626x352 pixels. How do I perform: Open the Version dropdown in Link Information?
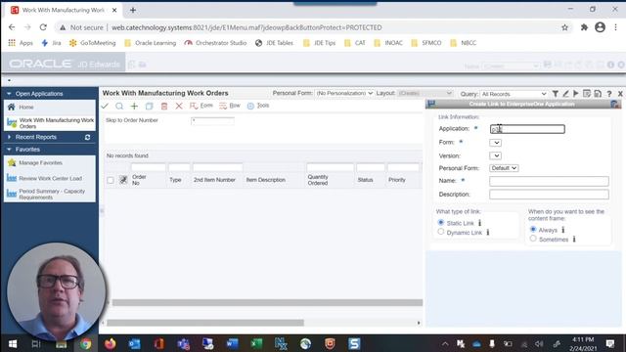click(x=496, y=155)
